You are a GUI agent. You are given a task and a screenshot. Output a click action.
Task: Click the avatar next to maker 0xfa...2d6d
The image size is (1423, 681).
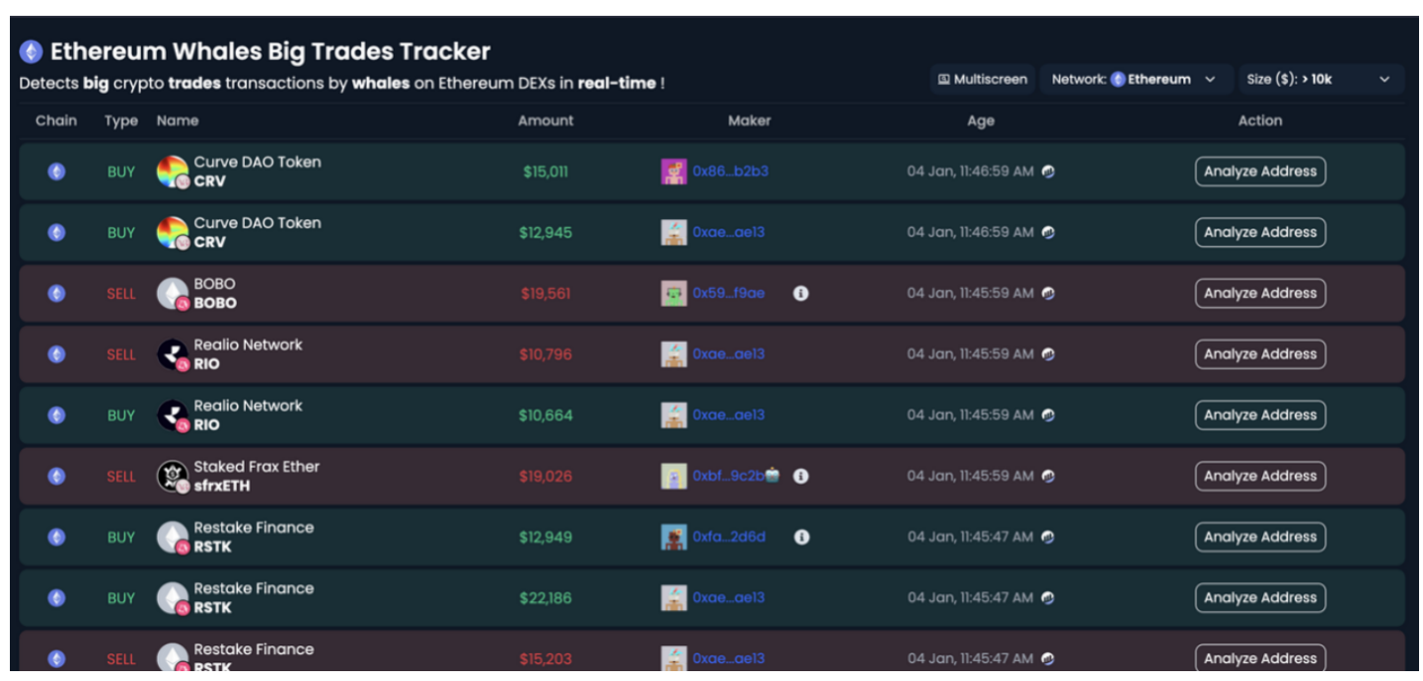click(674, 537)
